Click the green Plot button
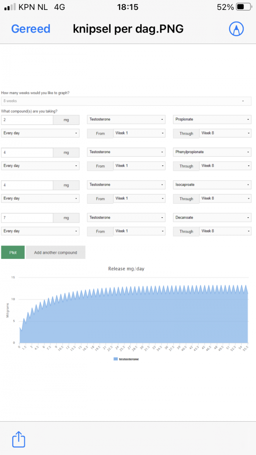Screen dimensions: 256x455 point(13,253)
